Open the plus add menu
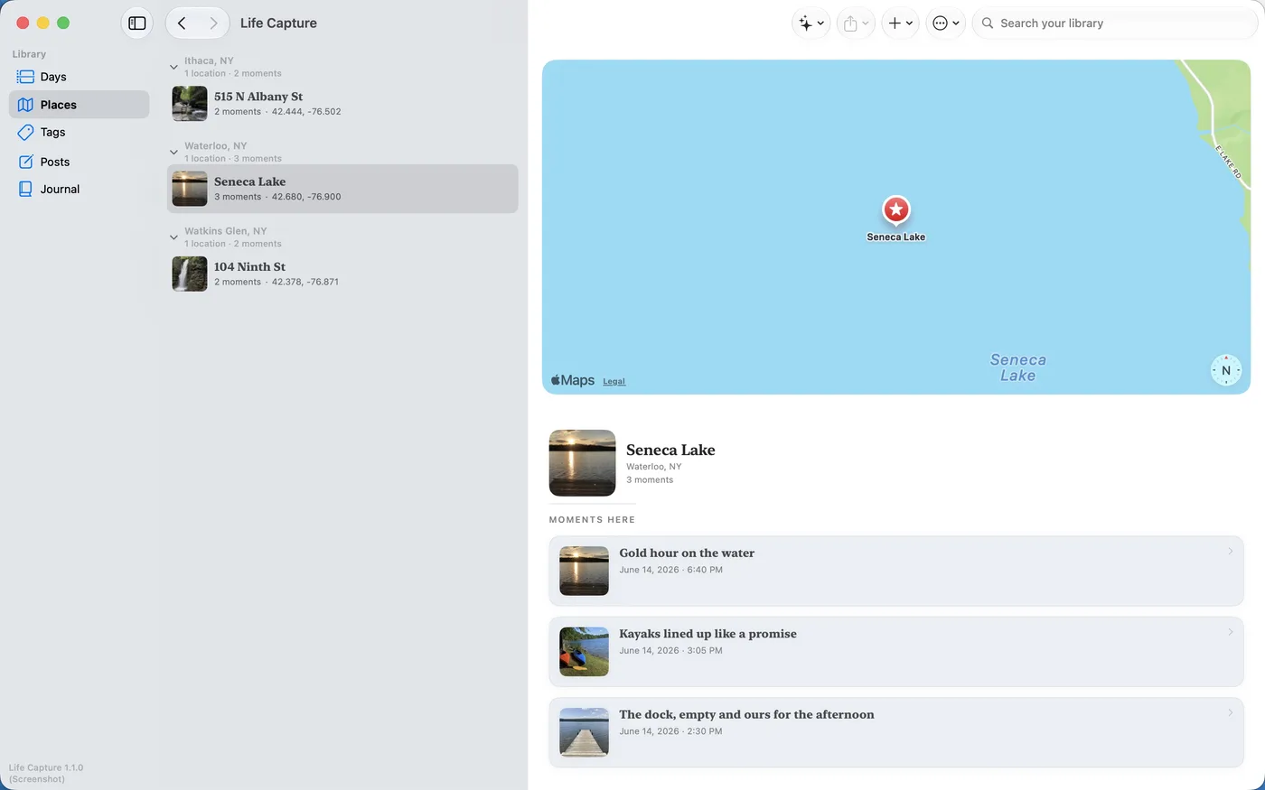Screen dimensions: 1265x790 pos(900,23)
